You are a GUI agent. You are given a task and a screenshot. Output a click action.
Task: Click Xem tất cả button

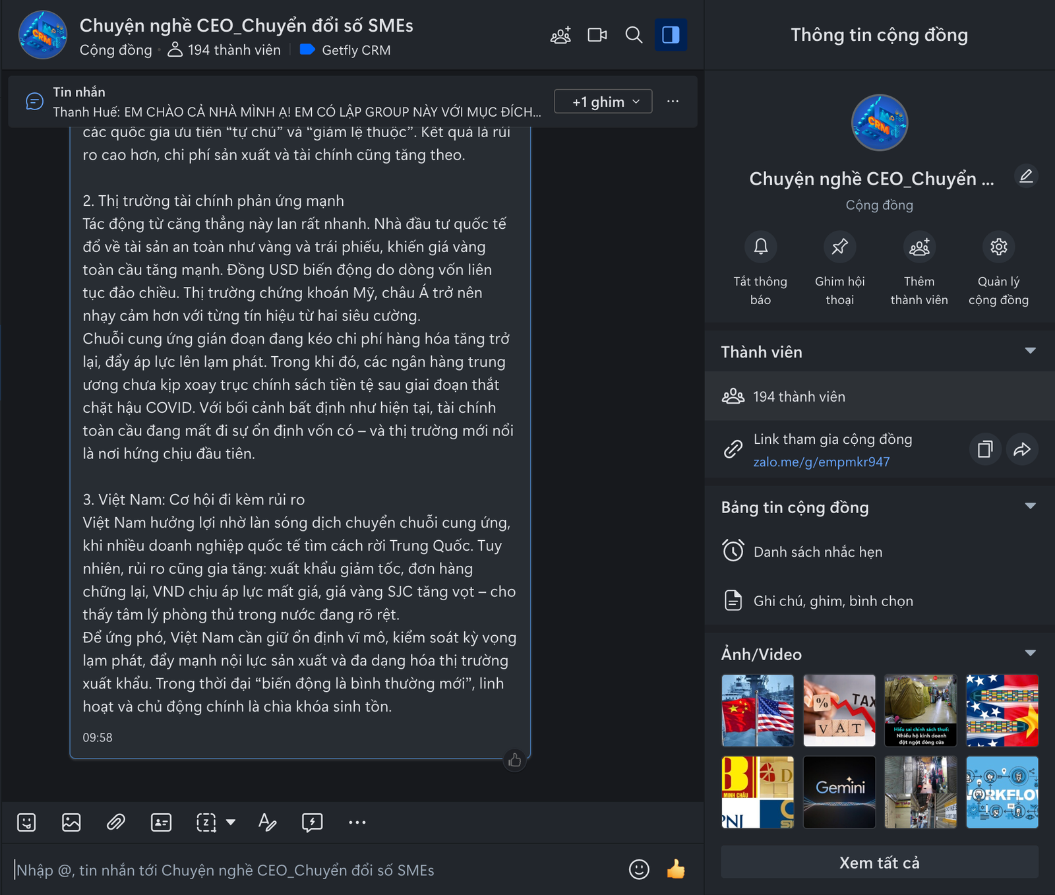[x=879, y=863]
